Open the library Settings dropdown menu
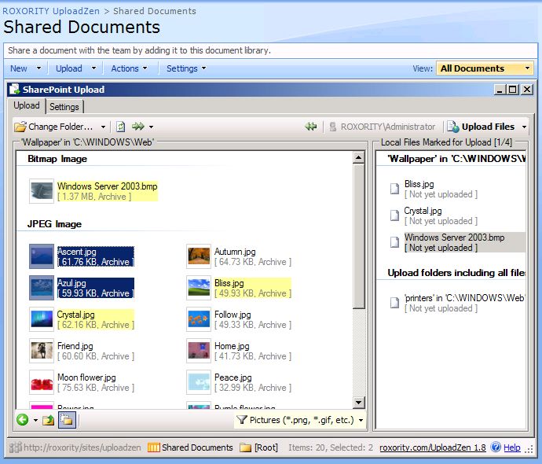542x464 pixels. [x=186, y=68]
